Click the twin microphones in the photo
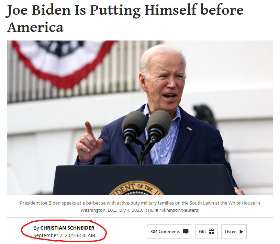 click(146, 132)
